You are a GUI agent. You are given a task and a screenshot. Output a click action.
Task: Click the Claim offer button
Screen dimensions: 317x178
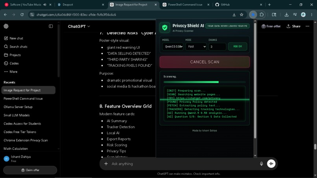30,170
